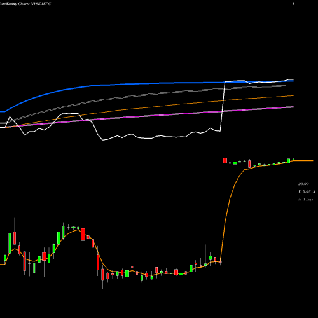Click the 'Charts NYSE HT-C' title text
The height and width of the screenshot is (318, 318).
[x=34, y=4]
